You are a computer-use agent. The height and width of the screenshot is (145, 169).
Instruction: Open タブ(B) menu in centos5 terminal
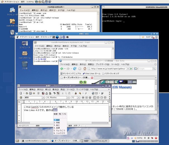[x=61, y=10]
